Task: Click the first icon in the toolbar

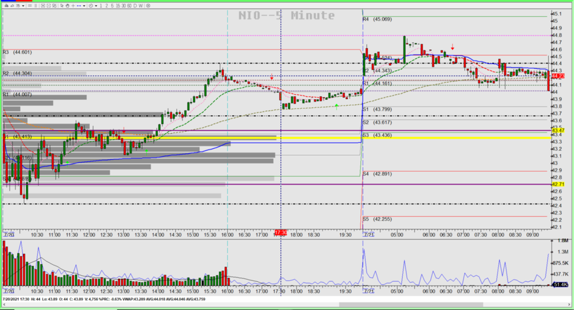Action: (6, 6)
